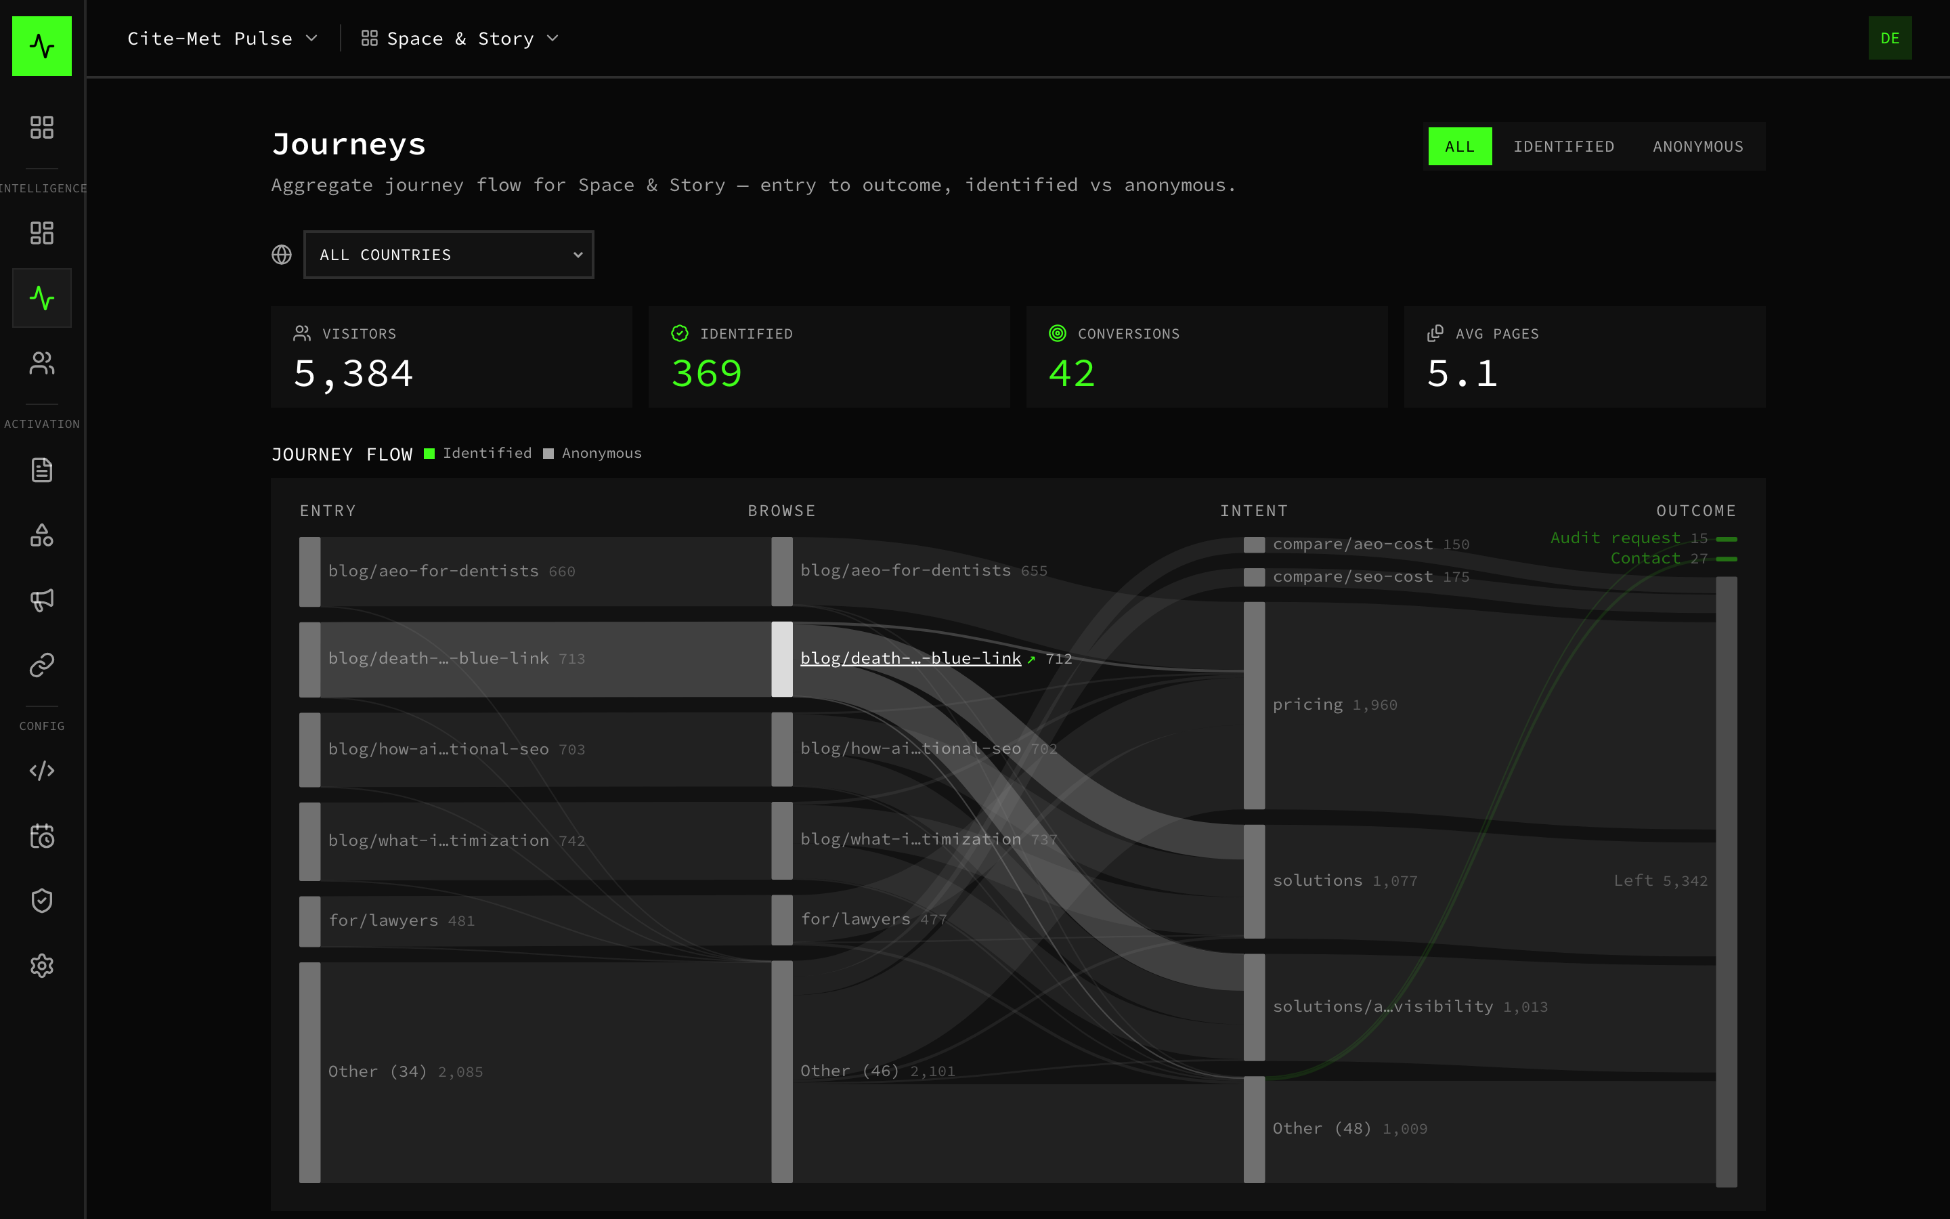Follow the blog/death-…-blue-link browse link
The width and height of the screenshot is (1950, 1219).
tap(911, 659)
